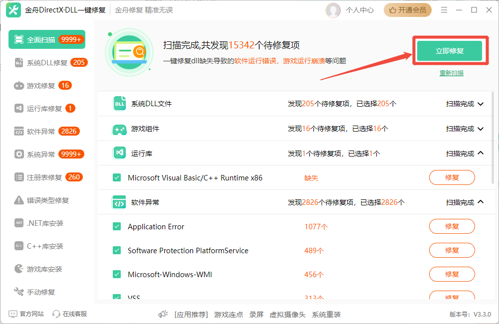The height and width of the screenshot is (324, 499).
Task: Click the 运行库 Visual Studio row icon
Action: pyautogui.click(x=119, y=153)
